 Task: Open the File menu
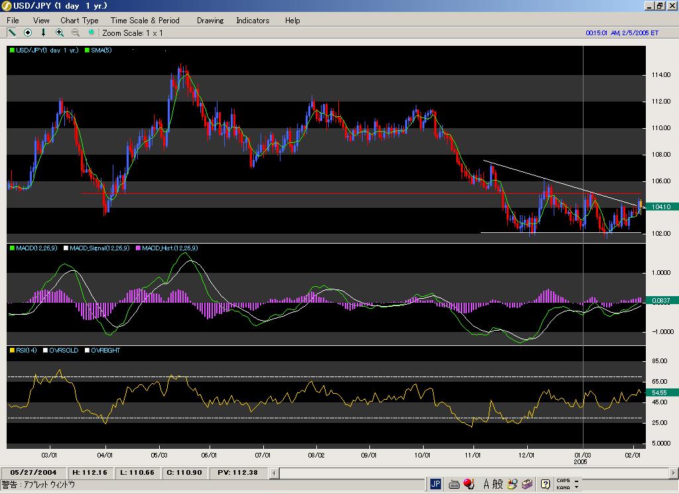(x=13, y=21)
